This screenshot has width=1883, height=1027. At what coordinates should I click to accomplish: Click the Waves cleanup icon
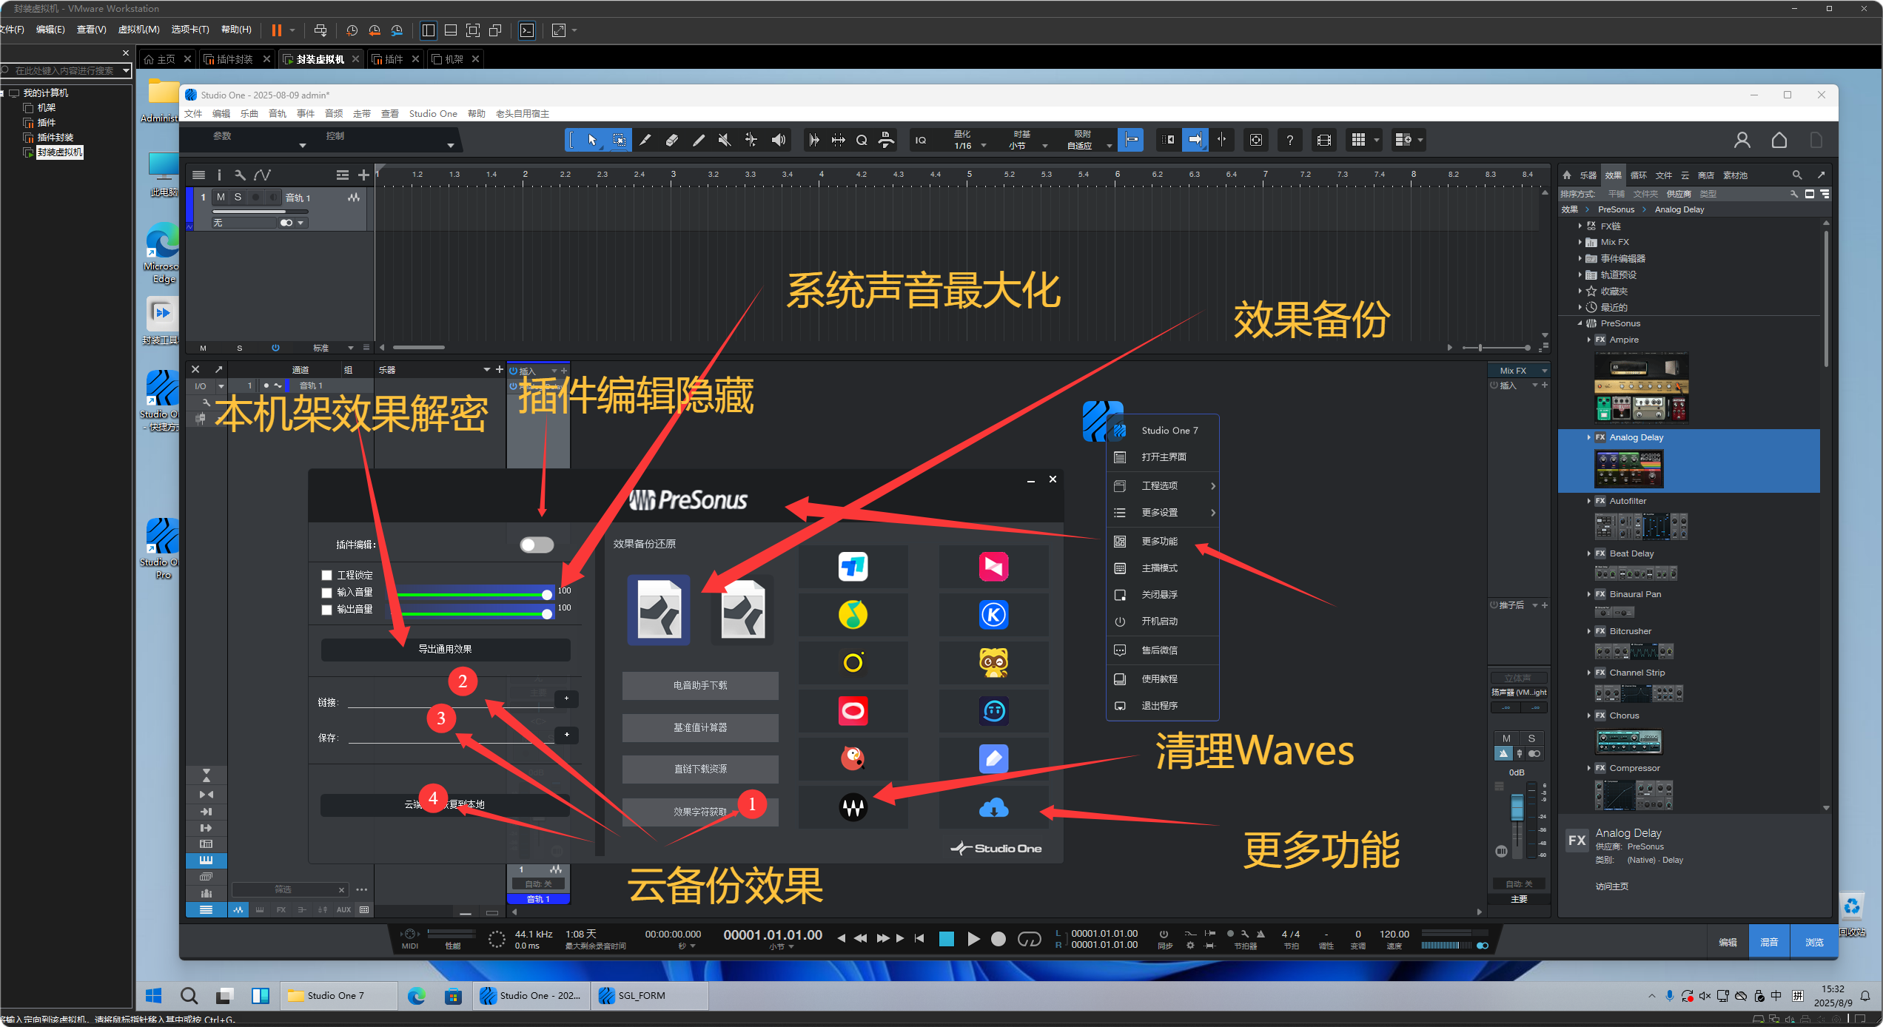[x=853, y=807]
